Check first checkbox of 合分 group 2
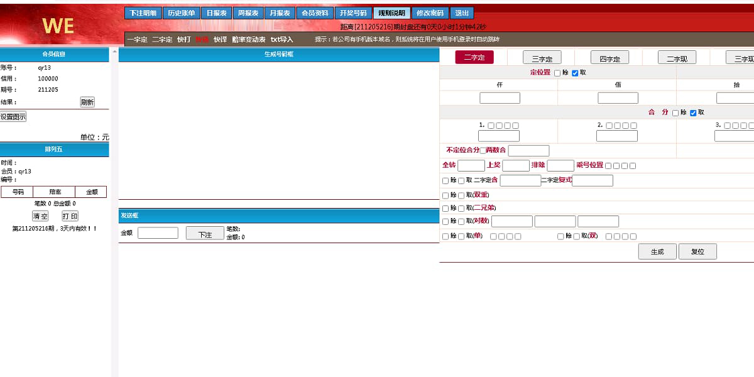This screenshot has height=377, width=754. (609, 126)
